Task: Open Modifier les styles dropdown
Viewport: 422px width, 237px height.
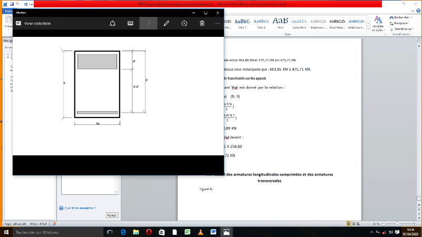Action: (x=378, y=25)
